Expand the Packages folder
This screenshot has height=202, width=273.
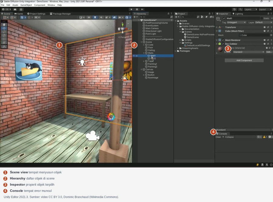pyautogui.click(x=176, y=51)
